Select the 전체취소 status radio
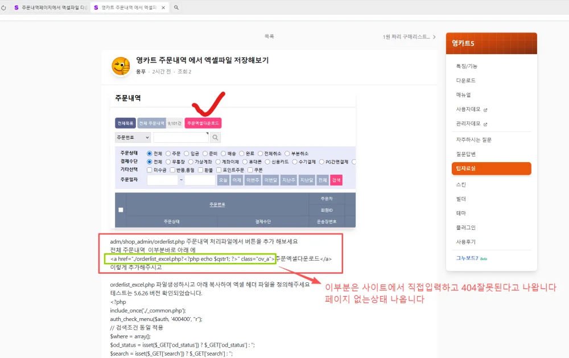Viewport: 569px width, 358px height. [260, 154]
